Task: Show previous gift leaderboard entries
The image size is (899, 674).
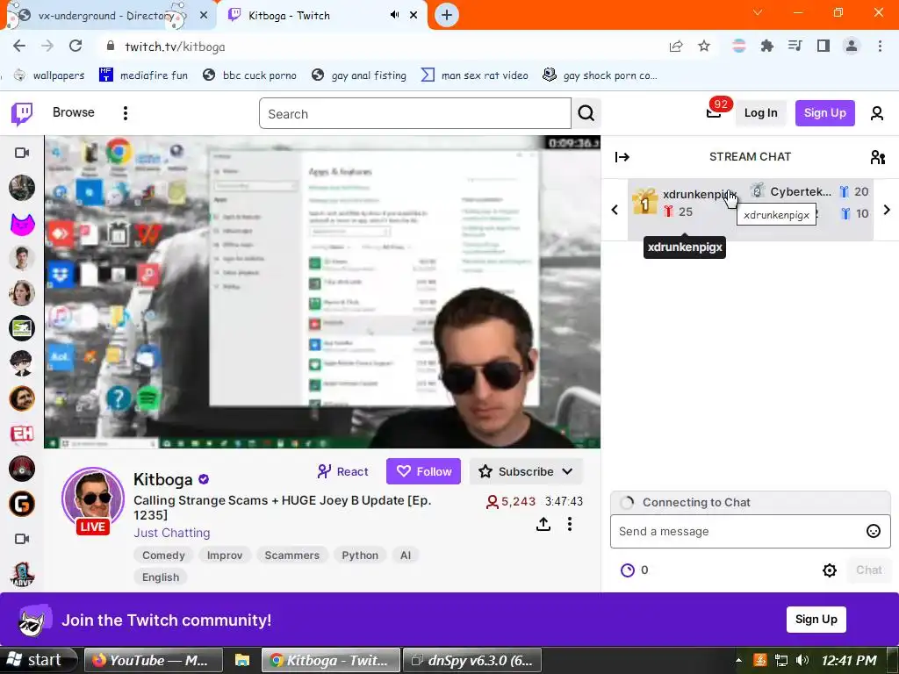Action: click(x=615, y=210)
